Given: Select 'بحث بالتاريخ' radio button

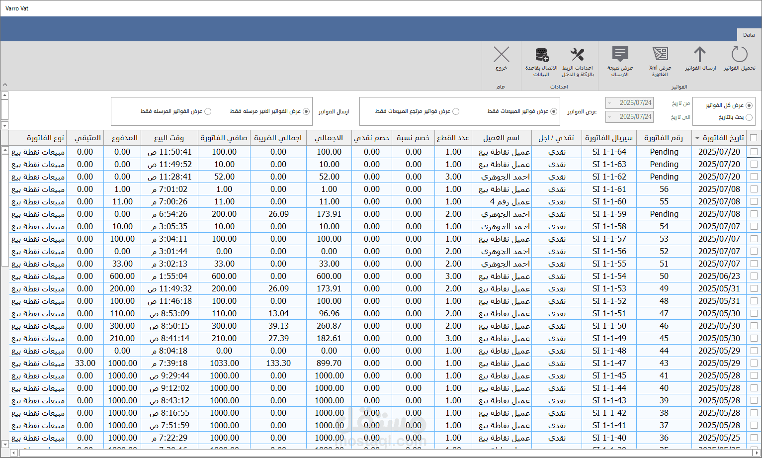Looking at the screenshot, I should pos(749,117).
